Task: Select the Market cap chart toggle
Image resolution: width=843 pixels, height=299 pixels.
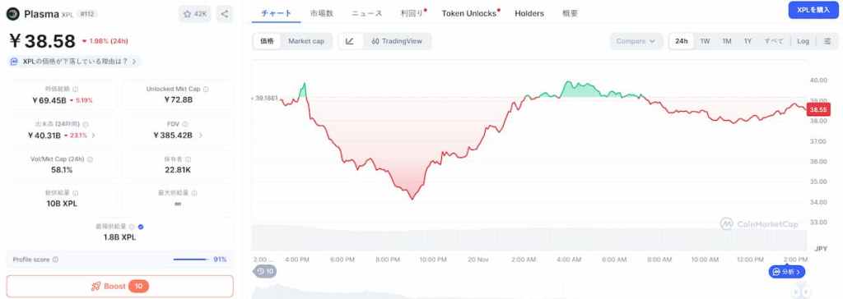Action: tap(306, 41)
